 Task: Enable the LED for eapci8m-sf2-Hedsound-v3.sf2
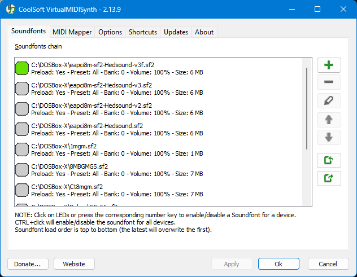click(x=22, y=89)
